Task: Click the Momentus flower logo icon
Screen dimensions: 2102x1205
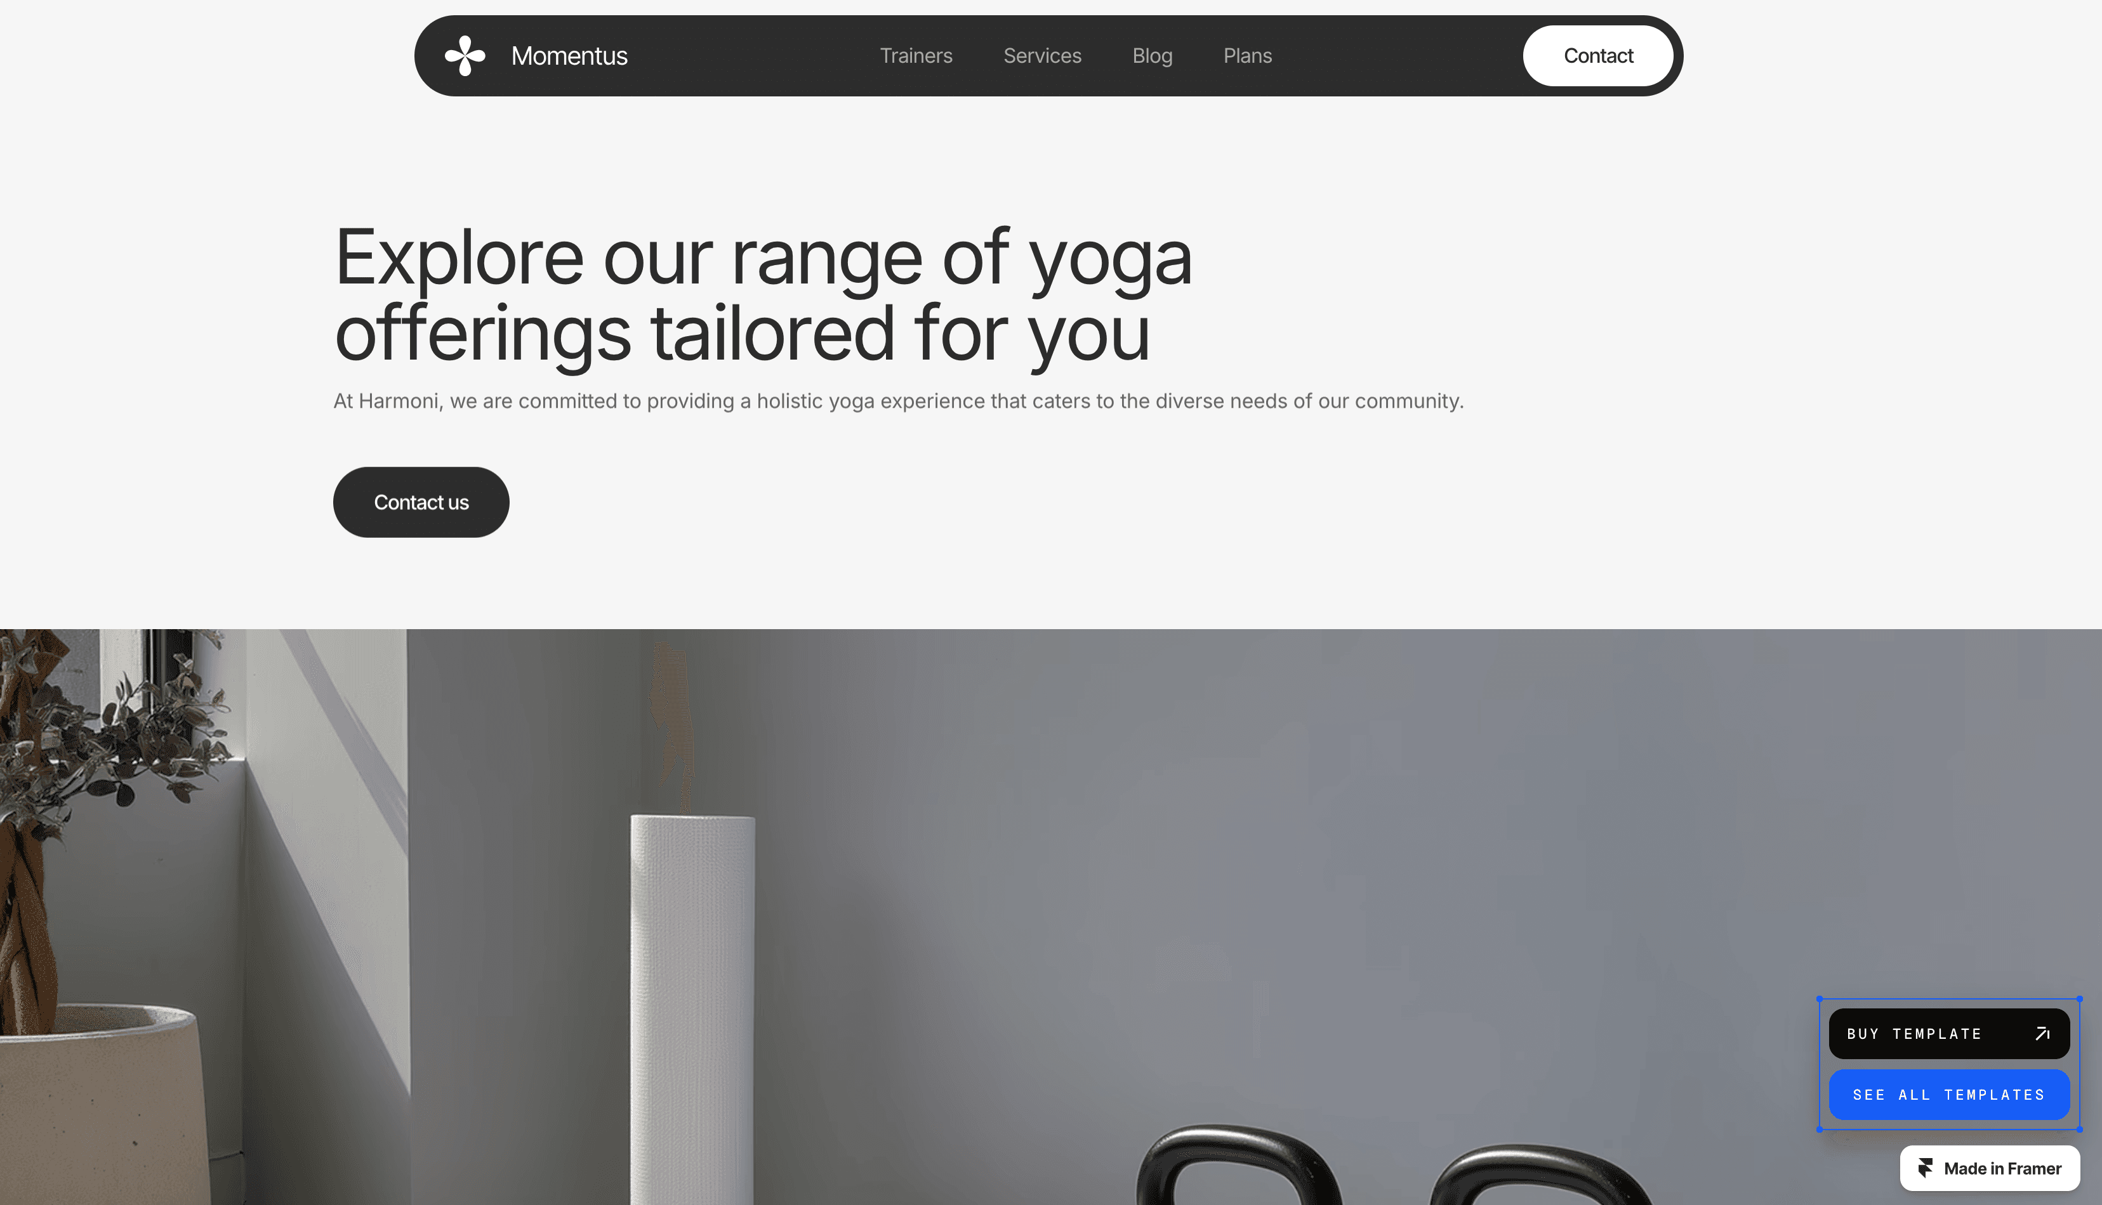Action: click(x=465, y=55)
